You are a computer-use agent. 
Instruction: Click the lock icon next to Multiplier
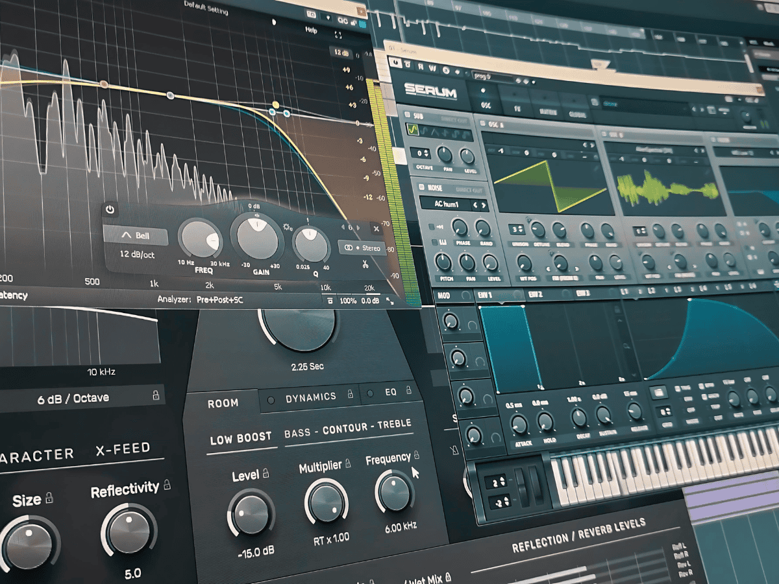tap(348, 464)
